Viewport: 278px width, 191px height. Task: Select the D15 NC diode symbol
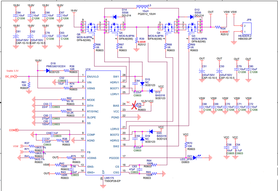pyautogui.click(x=142, y=84)
